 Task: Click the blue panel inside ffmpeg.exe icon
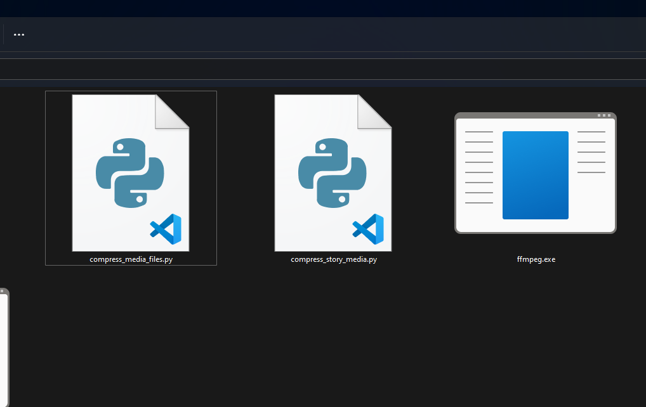(535, 175)
